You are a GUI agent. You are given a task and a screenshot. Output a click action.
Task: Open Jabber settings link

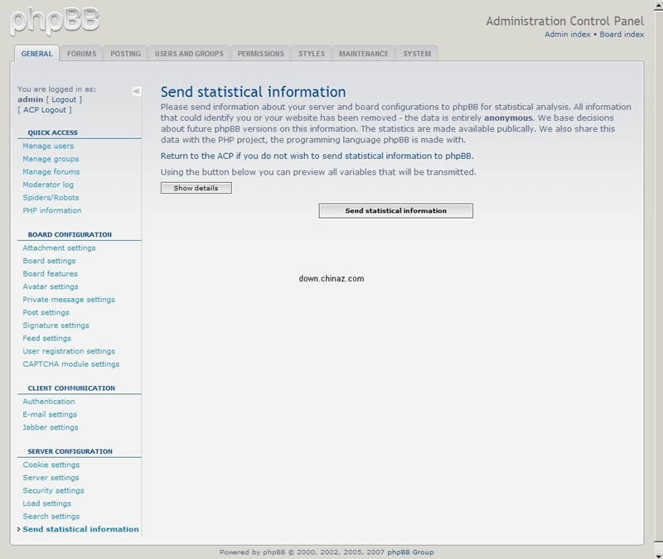(x=51, y=427)
